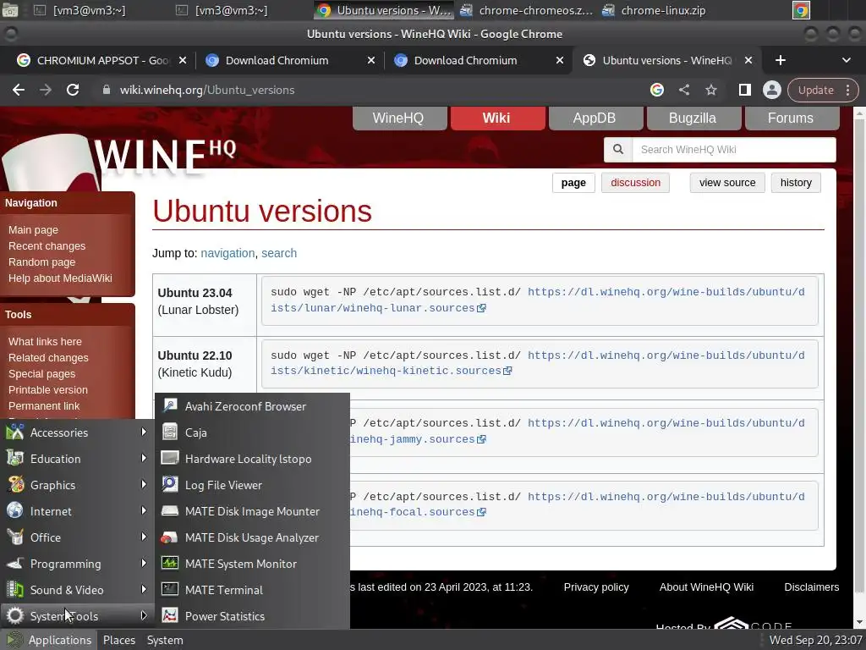Click the history page button

coord(796,183)
